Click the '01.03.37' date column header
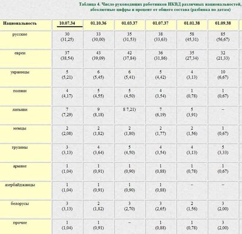The width and height of the screenshot is (242, 234). pos(129,23)
